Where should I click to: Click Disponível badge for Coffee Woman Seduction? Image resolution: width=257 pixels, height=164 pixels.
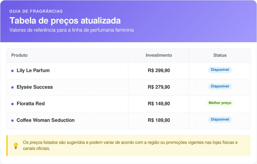pyautogui.click(x=220, y=119)
